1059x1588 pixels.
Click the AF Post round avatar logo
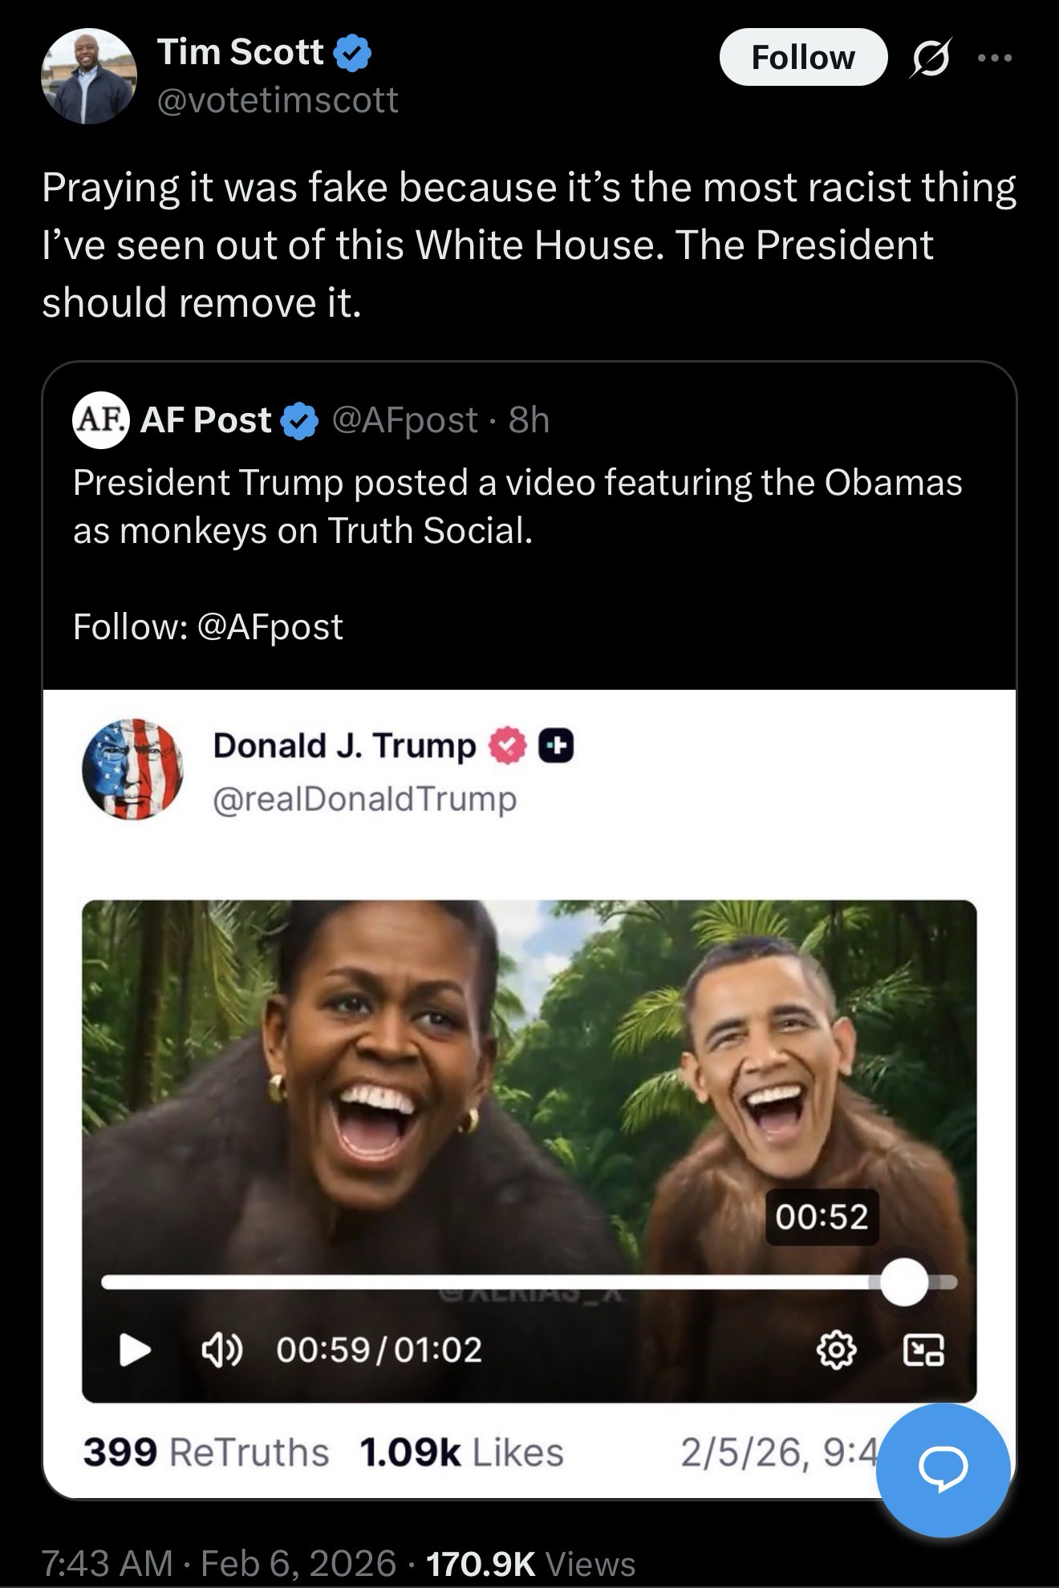coord(100,419)
